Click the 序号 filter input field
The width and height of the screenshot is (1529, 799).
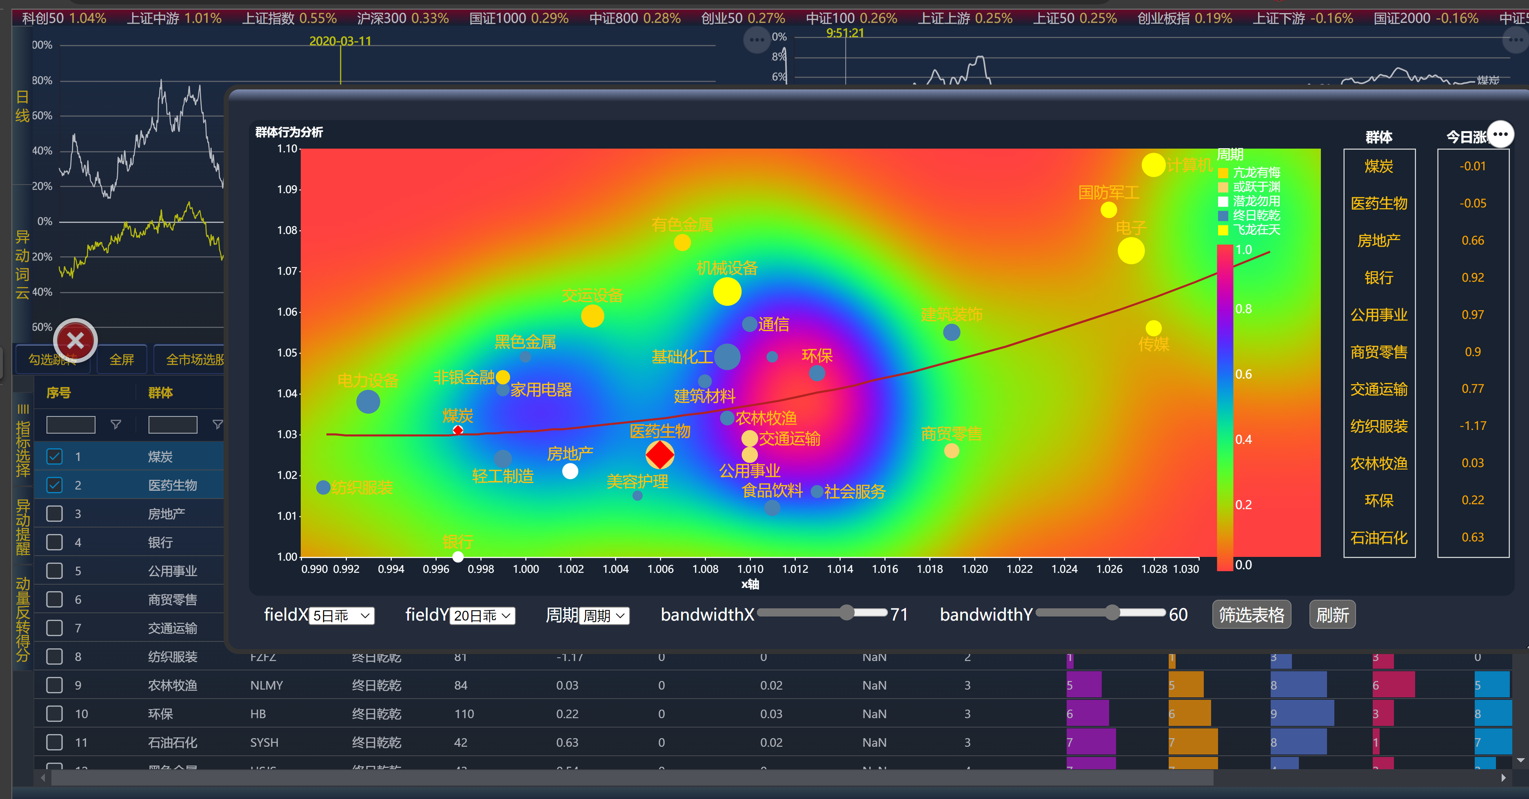(71, 424)
